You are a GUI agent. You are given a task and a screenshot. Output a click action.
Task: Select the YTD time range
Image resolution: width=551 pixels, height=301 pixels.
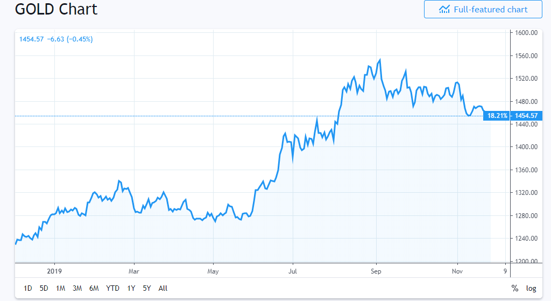tap(113, 288)
